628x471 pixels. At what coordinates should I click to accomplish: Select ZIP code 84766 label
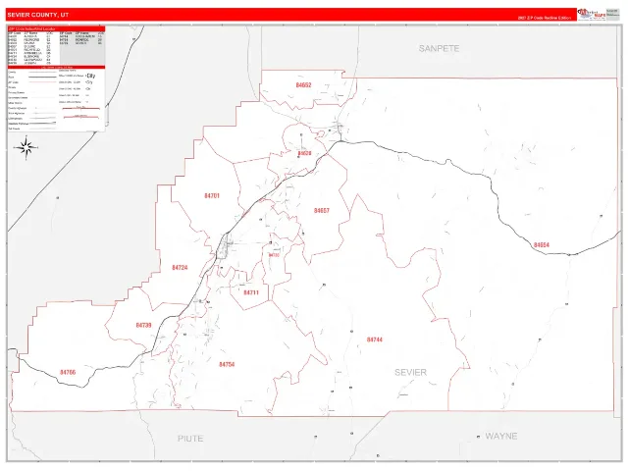coord(68,373)
